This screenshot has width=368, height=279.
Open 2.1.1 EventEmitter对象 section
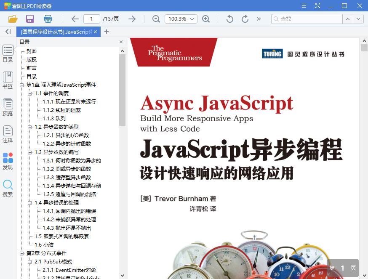tap(69, 270)
